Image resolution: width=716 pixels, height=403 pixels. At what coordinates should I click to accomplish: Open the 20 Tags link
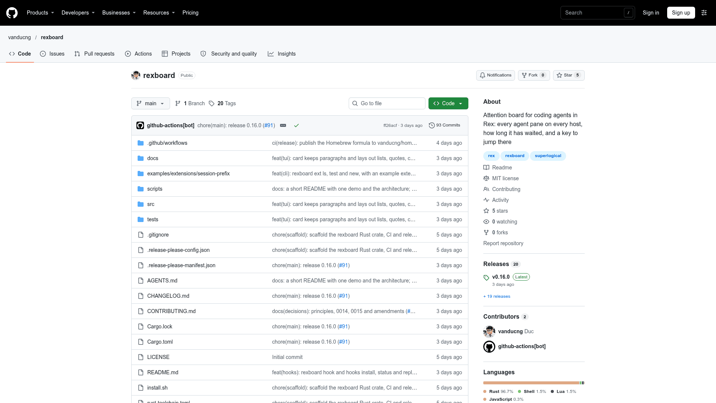pos(222,103)
